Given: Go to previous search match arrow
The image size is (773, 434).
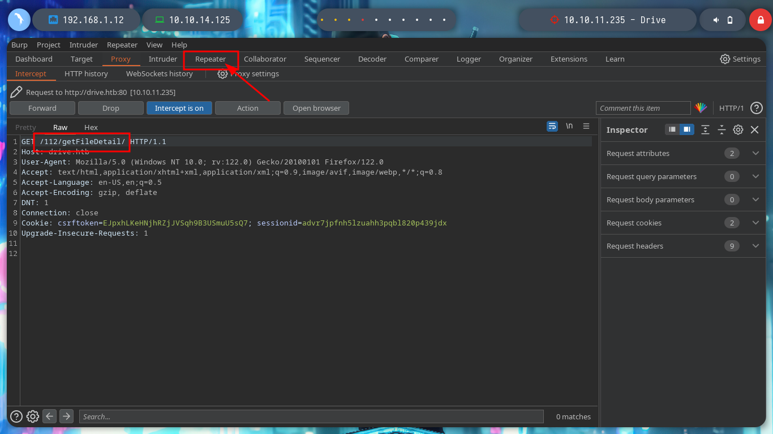Looking at the screenshot, I should click(x=50, y=416).
